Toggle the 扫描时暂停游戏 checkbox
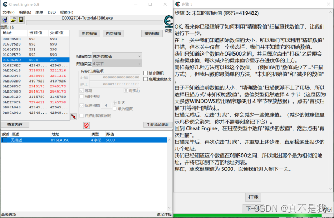The image size is (334, 218). pyautogui.click(x=82, y=116)
